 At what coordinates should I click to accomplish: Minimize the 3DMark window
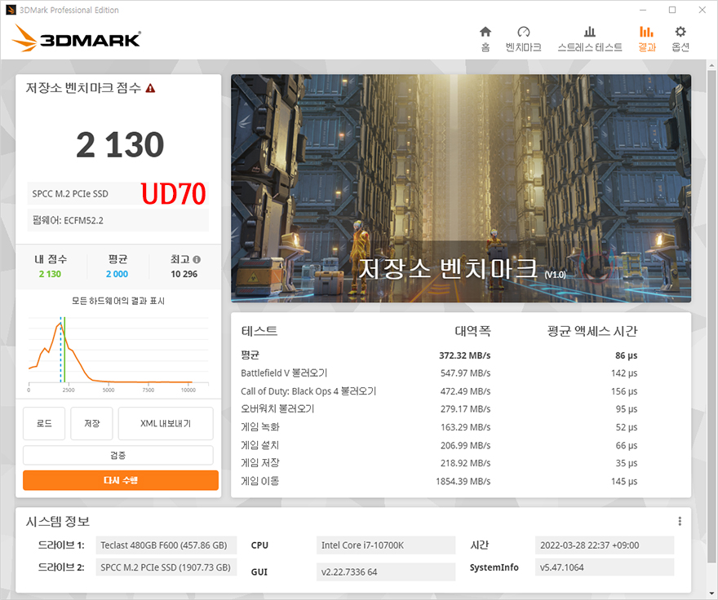click(x=643, y=10)
